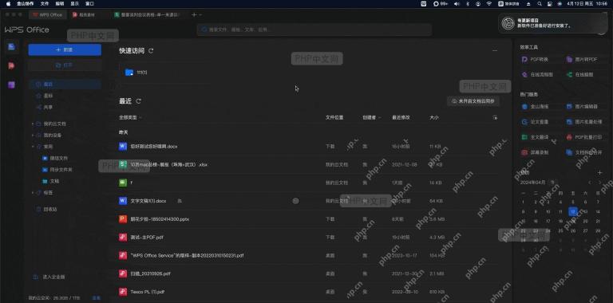Open the 在线流程图 tool
Image resolution: width=613 pixels, height=303 pixels.
(537, 74)
